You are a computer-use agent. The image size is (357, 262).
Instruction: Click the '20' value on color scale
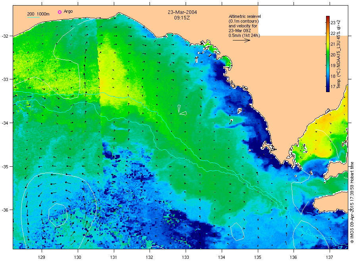pos(333,55)
